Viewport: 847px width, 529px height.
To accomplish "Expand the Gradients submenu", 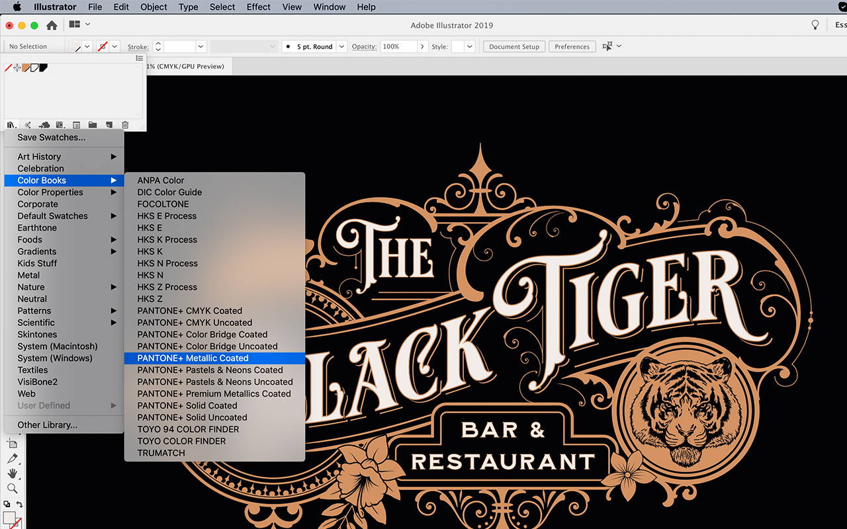I will tap(64, 252).
